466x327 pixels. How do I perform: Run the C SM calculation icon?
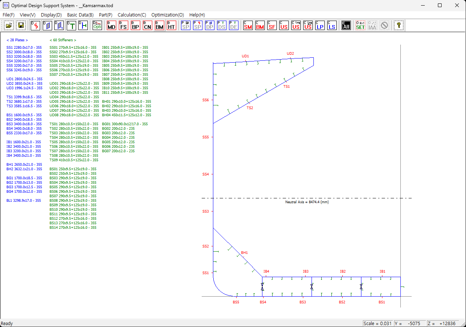[x=248, y=25]
